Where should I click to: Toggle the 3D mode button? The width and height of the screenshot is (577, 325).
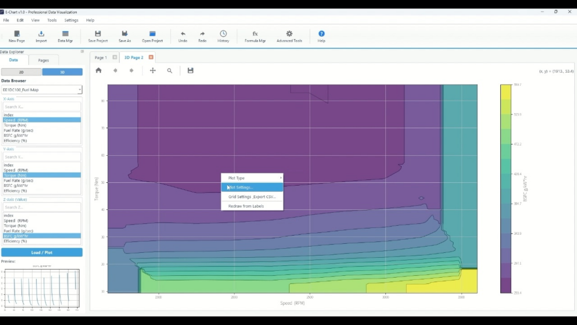62,72
